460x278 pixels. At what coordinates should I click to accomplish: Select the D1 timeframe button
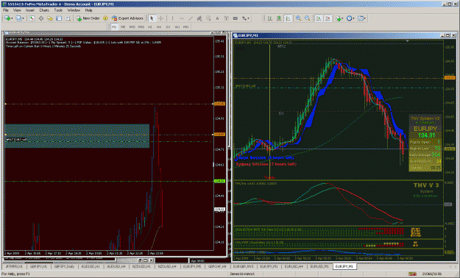tap(168, 26)
